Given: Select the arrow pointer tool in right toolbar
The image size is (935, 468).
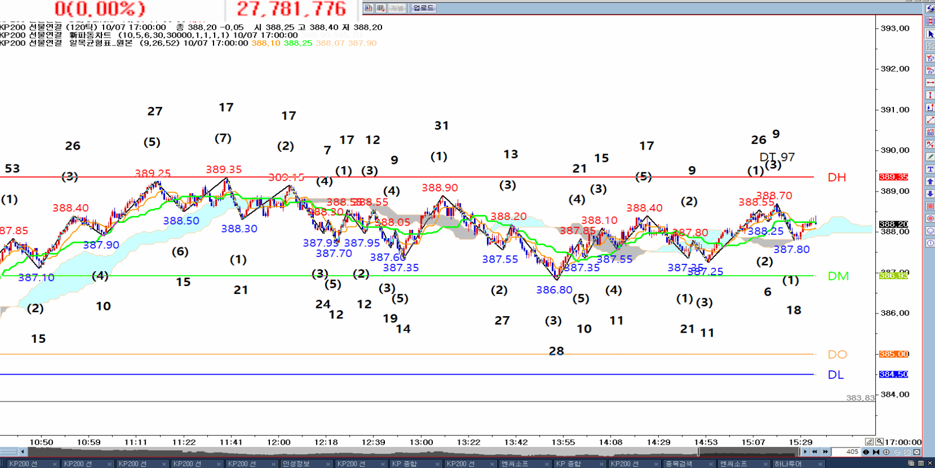Looking at the screenshot, I should (930, 34).
